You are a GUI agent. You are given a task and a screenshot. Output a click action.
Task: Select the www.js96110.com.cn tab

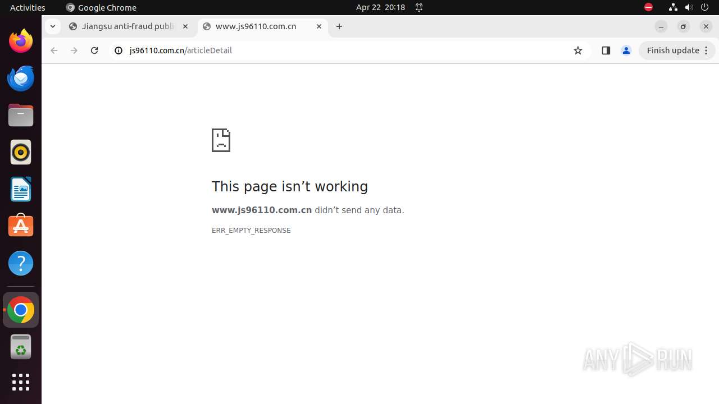pos(263,26)
